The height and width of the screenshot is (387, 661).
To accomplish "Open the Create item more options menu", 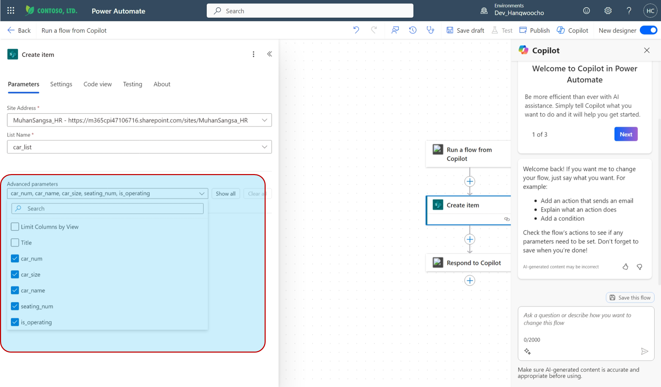I will point(253,54).
